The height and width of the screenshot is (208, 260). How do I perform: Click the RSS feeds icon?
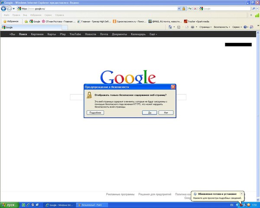pos(179,27)
